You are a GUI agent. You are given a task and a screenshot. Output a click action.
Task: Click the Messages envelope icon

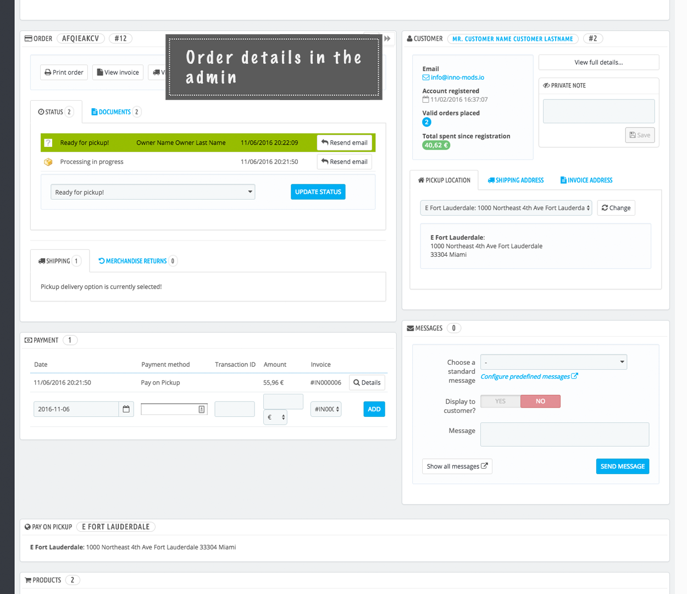tap(411, 328)
